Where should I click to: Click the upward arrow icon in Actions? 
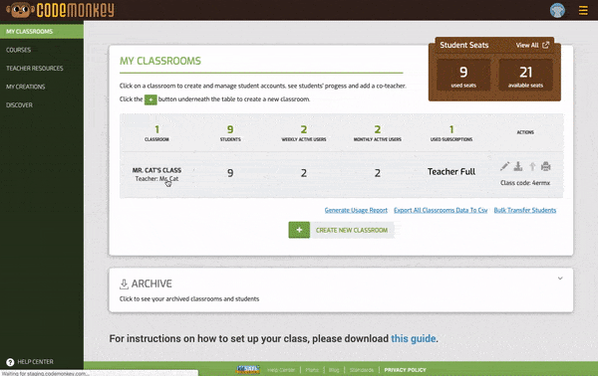pos(532,166)
